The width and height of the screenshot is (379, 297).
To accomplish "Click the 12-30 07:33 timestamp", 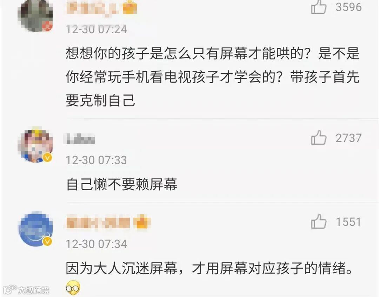I will (96, 160).
